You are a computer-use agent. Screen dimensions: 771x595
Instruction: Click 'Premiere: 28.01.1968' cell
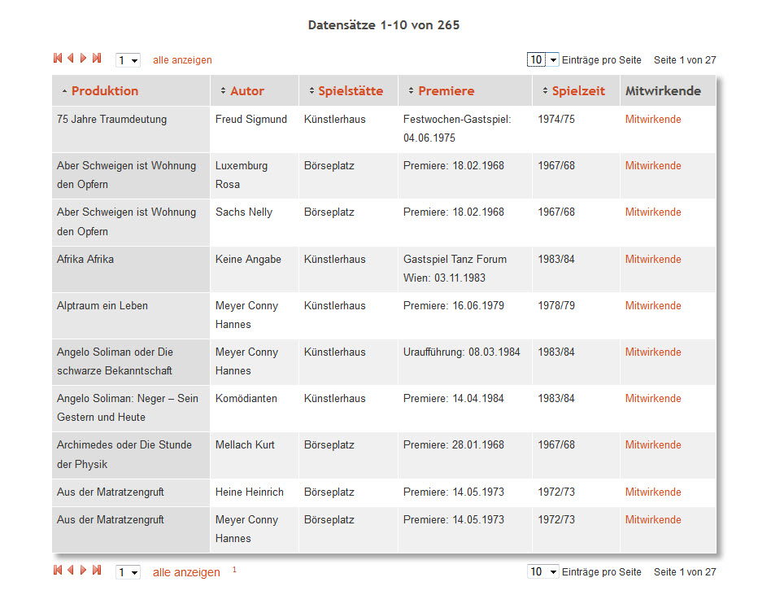click(x=465, y=455)
